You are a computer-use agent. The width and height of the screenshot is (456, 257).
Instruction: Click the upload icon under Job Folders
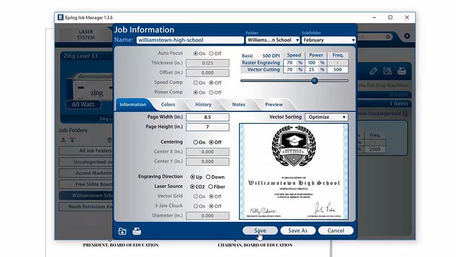point(63,140)
